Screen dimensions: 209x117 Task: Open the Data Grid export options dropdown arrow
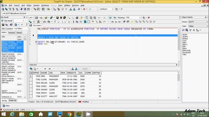38,69
